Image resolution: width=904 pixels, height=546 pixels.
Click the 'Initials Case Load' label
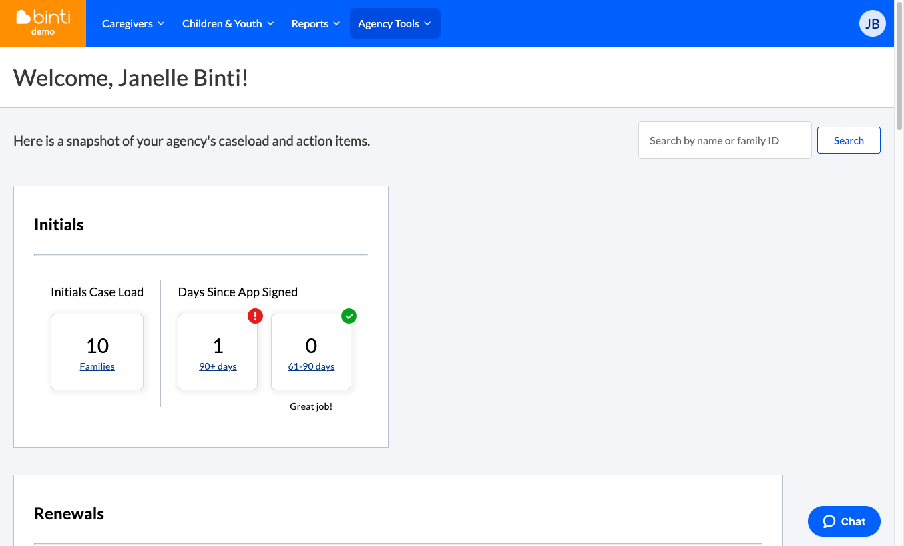[97, 292]
